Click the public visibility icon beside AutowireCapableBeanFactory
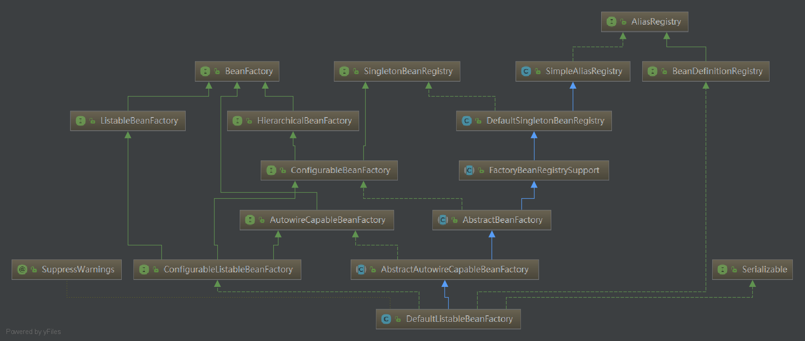The height and width of the screenshot is (341, 805). (x=262, y=220)
